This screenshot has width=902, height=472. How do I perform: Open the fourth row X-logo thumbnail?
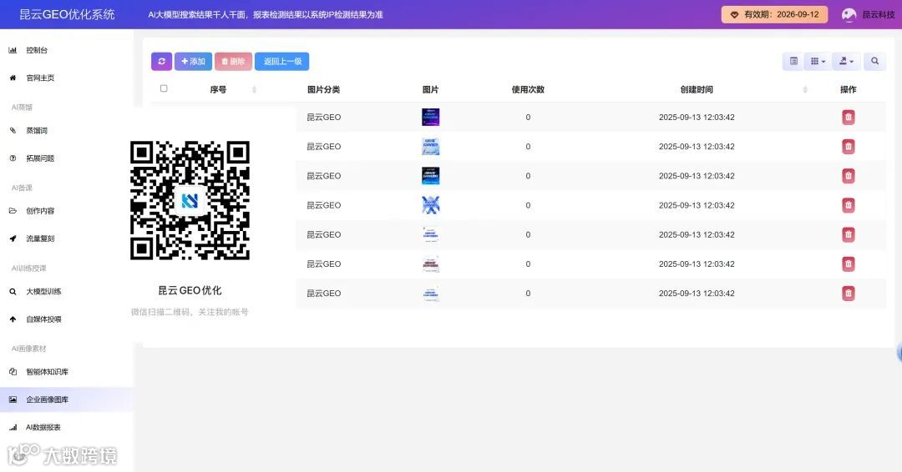point(430,205)
